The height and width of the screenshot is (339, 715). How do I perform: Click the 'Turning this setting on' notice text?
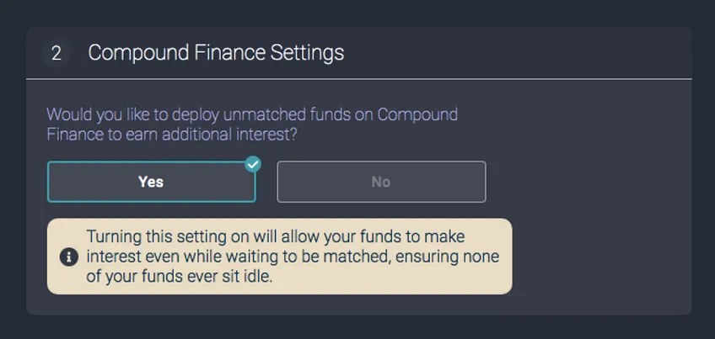tap(276, 236)
